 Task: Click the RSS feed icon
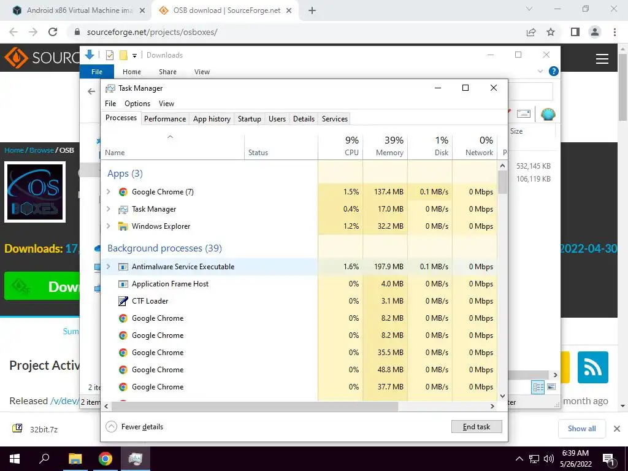(593, 367)
